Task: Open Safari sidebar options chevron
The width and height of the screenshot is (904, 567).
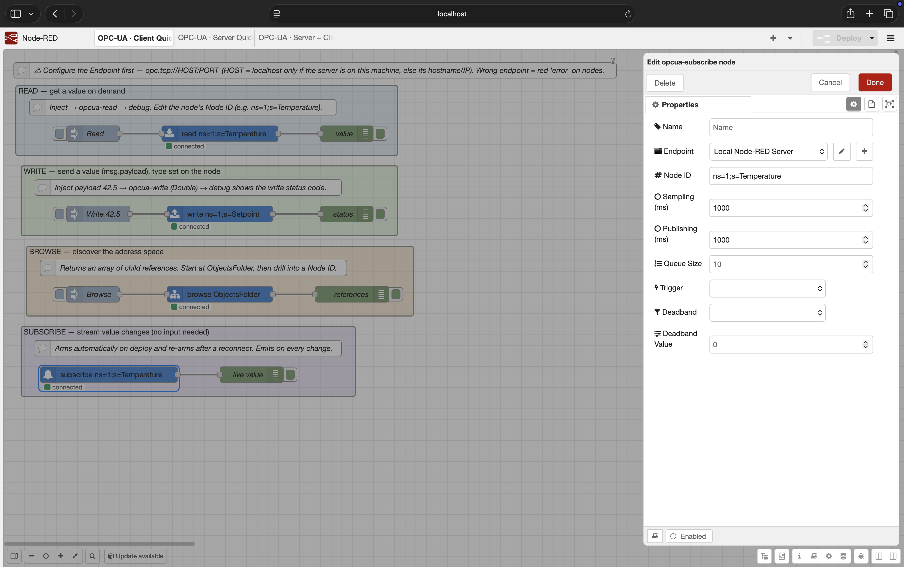Action: click(31, 14)
